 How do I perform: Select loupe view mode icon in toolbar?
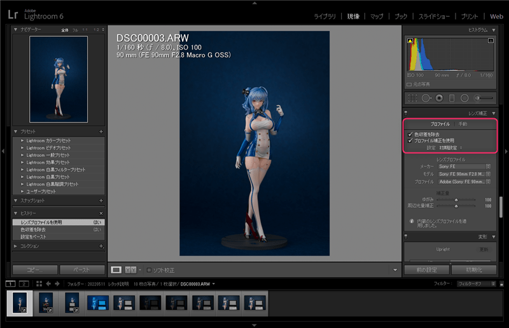[116, 270]
